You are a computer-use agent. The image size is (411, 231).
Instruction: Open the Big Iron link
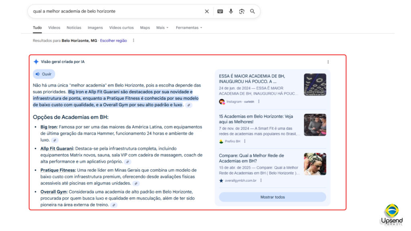pyautogui.click(x=49, y=127)
